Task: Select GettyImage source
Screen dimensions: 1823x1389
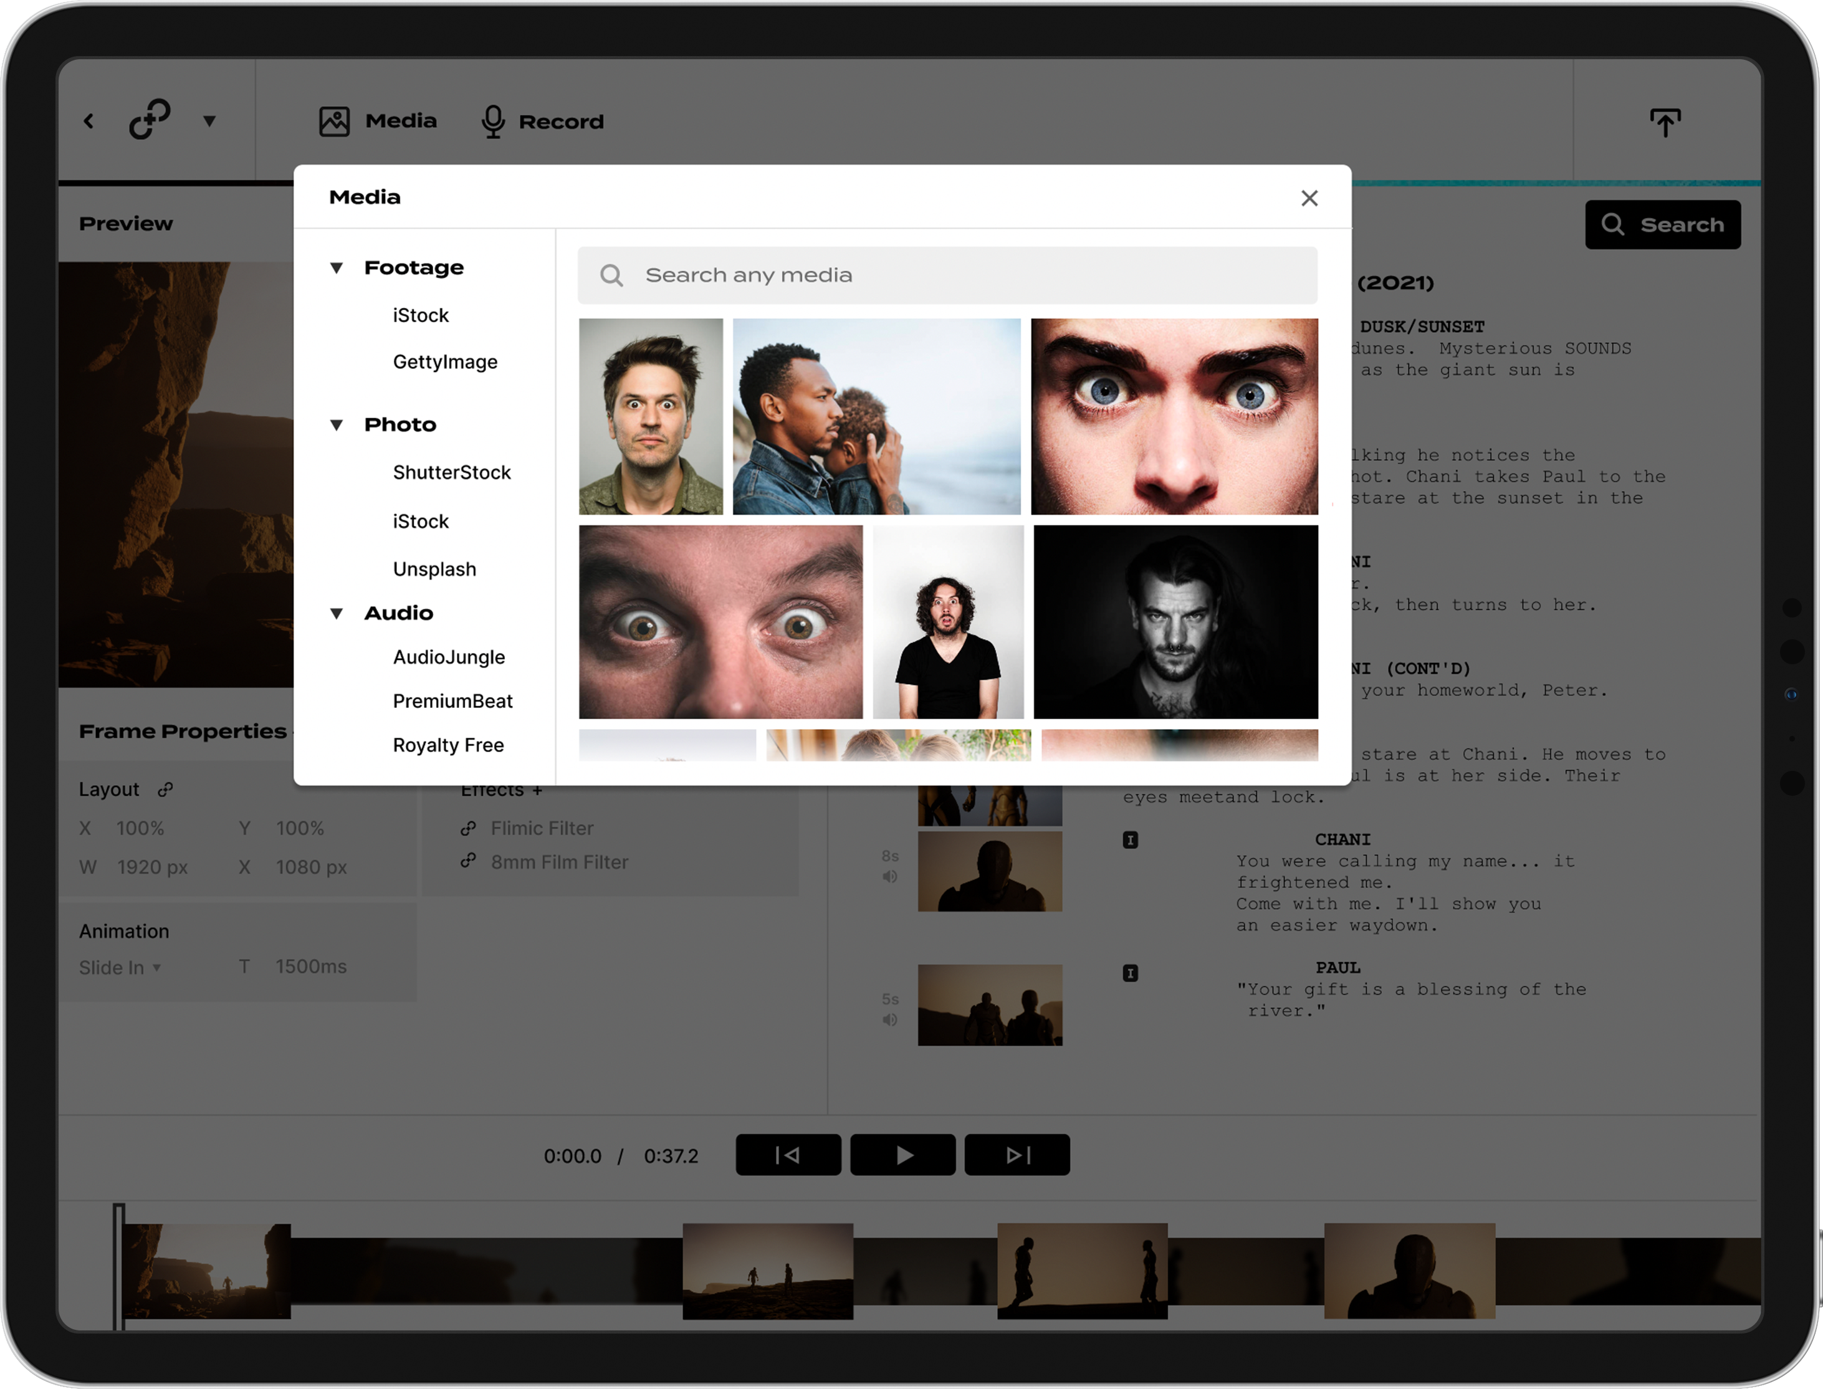Action: (445, 362)
